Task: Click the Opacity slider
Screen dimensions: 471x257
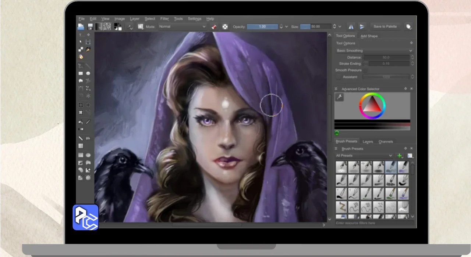Action: click(262, 27)
